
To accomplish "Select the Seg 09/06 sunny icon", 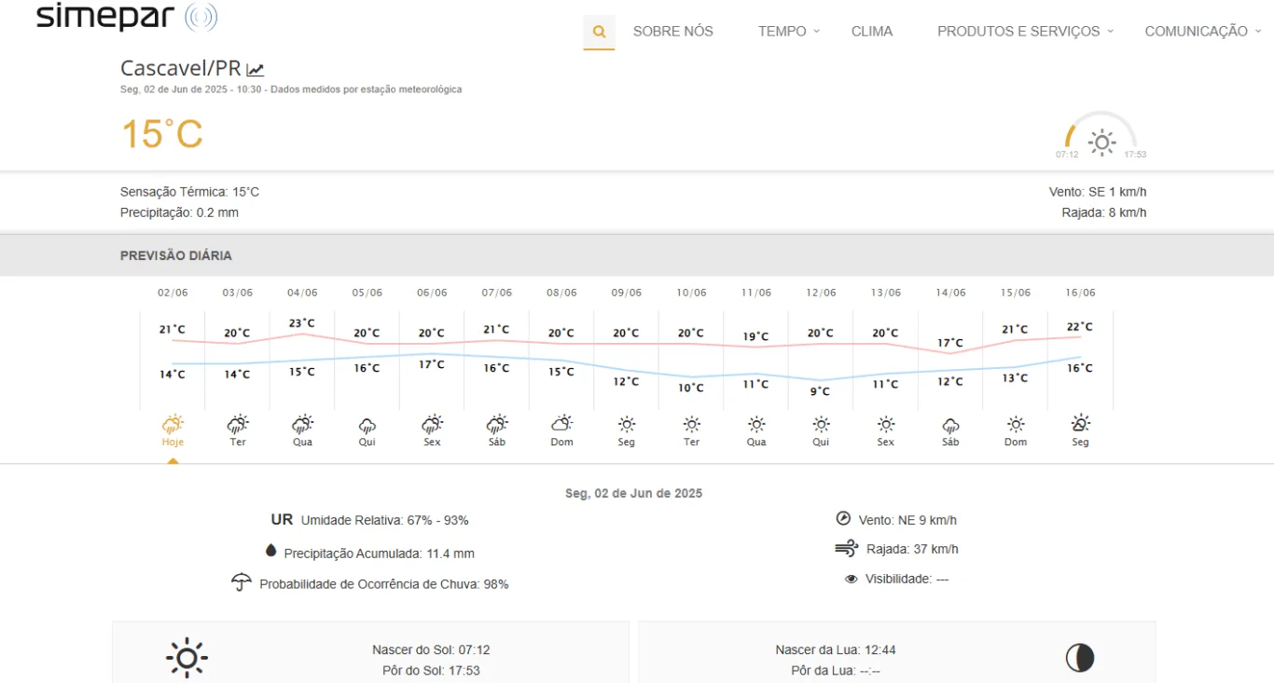I will click(x=627, y=424).
